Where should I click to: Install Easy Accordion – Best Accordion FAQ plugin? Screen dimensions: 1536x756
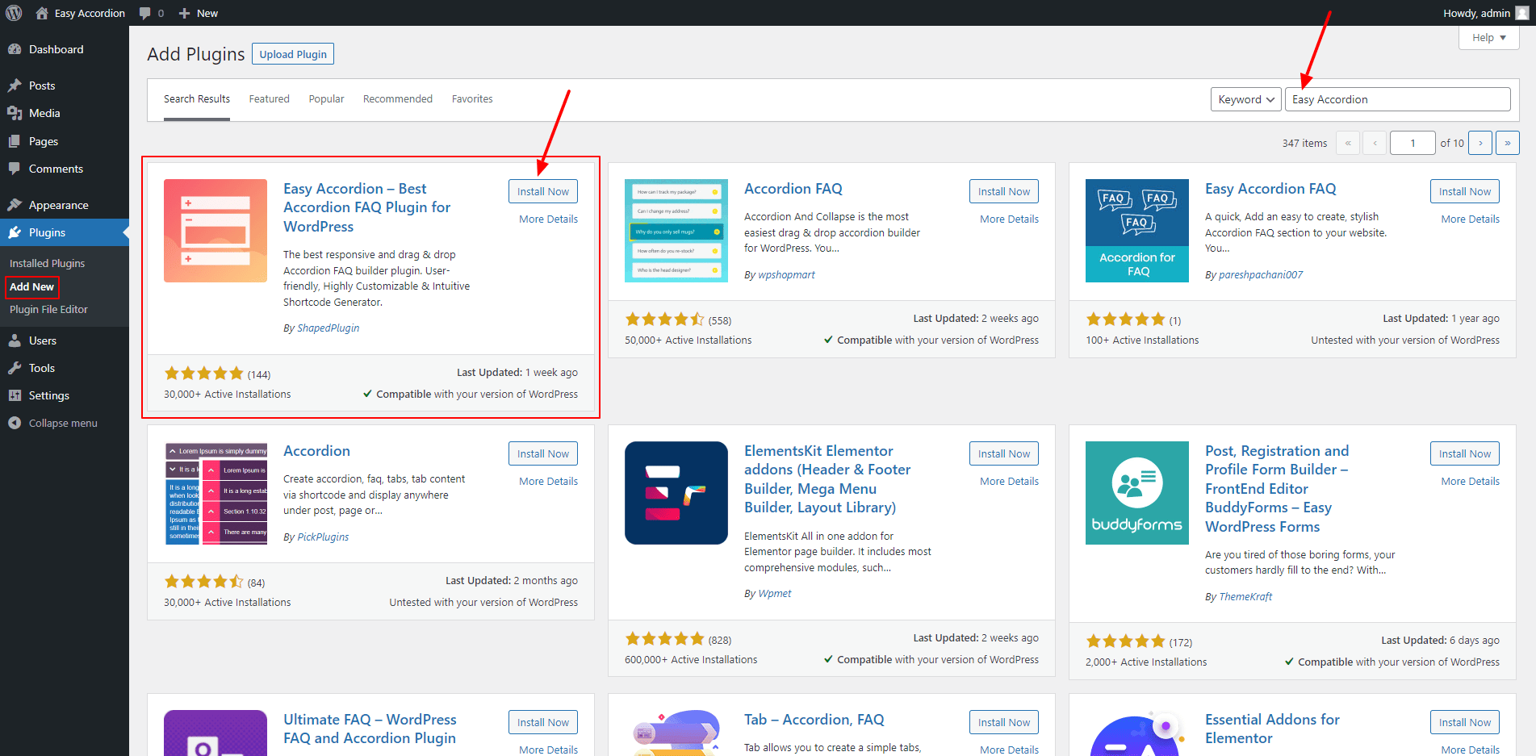543,191
